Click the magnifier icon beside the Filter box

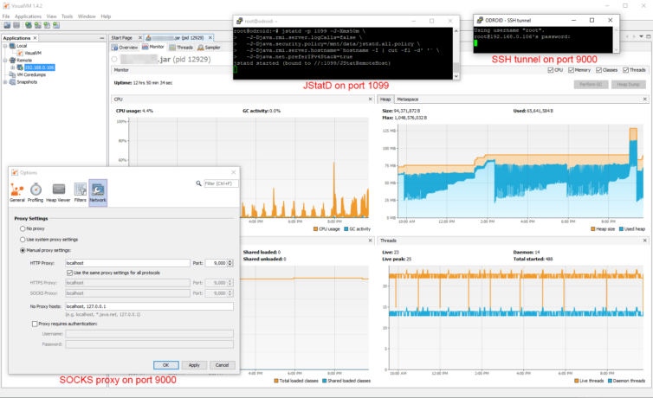198,183
